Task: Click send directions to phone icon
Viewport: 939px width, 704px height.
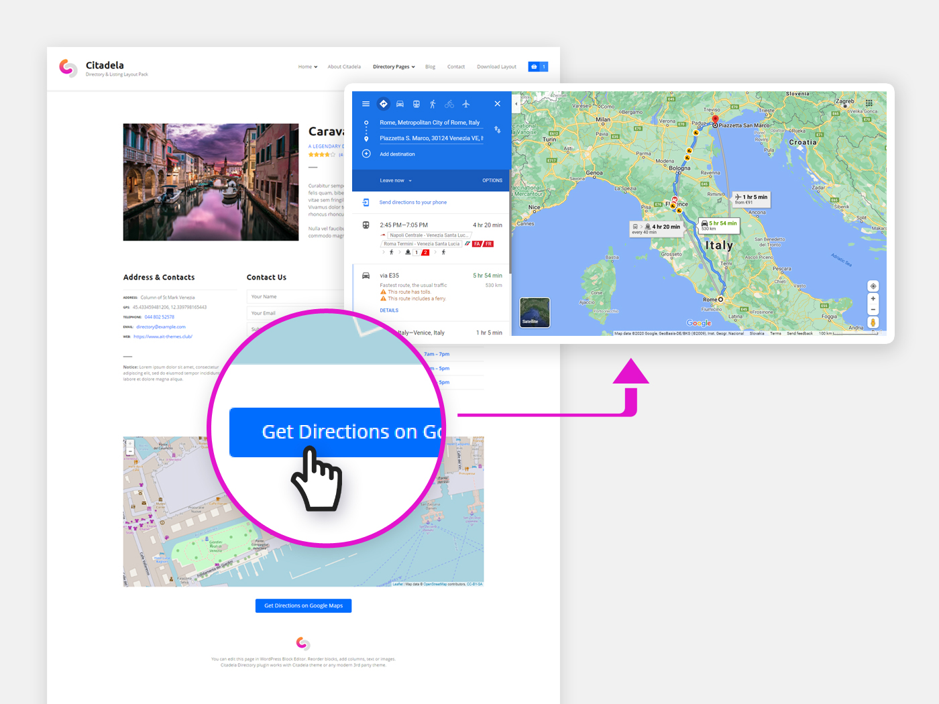Action: 366,202
